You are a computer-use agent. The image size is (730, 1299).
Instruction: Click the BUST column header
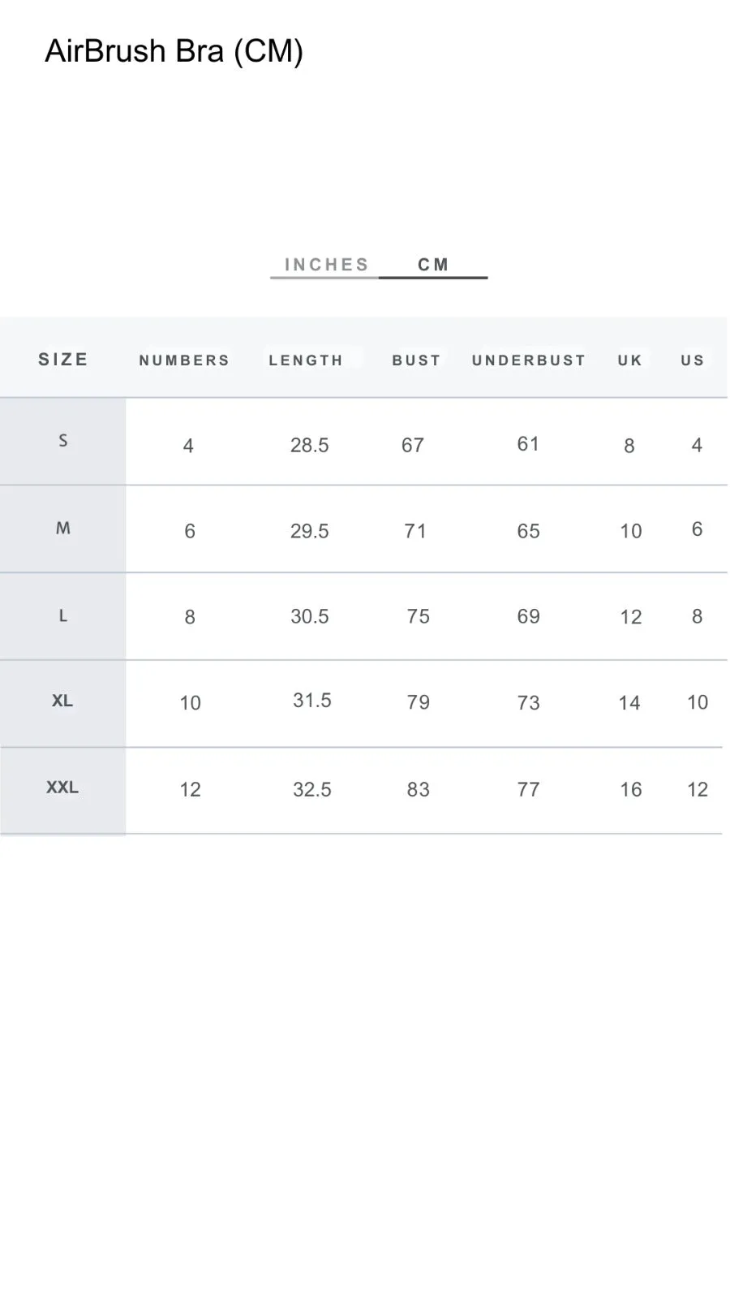[416, 360]
